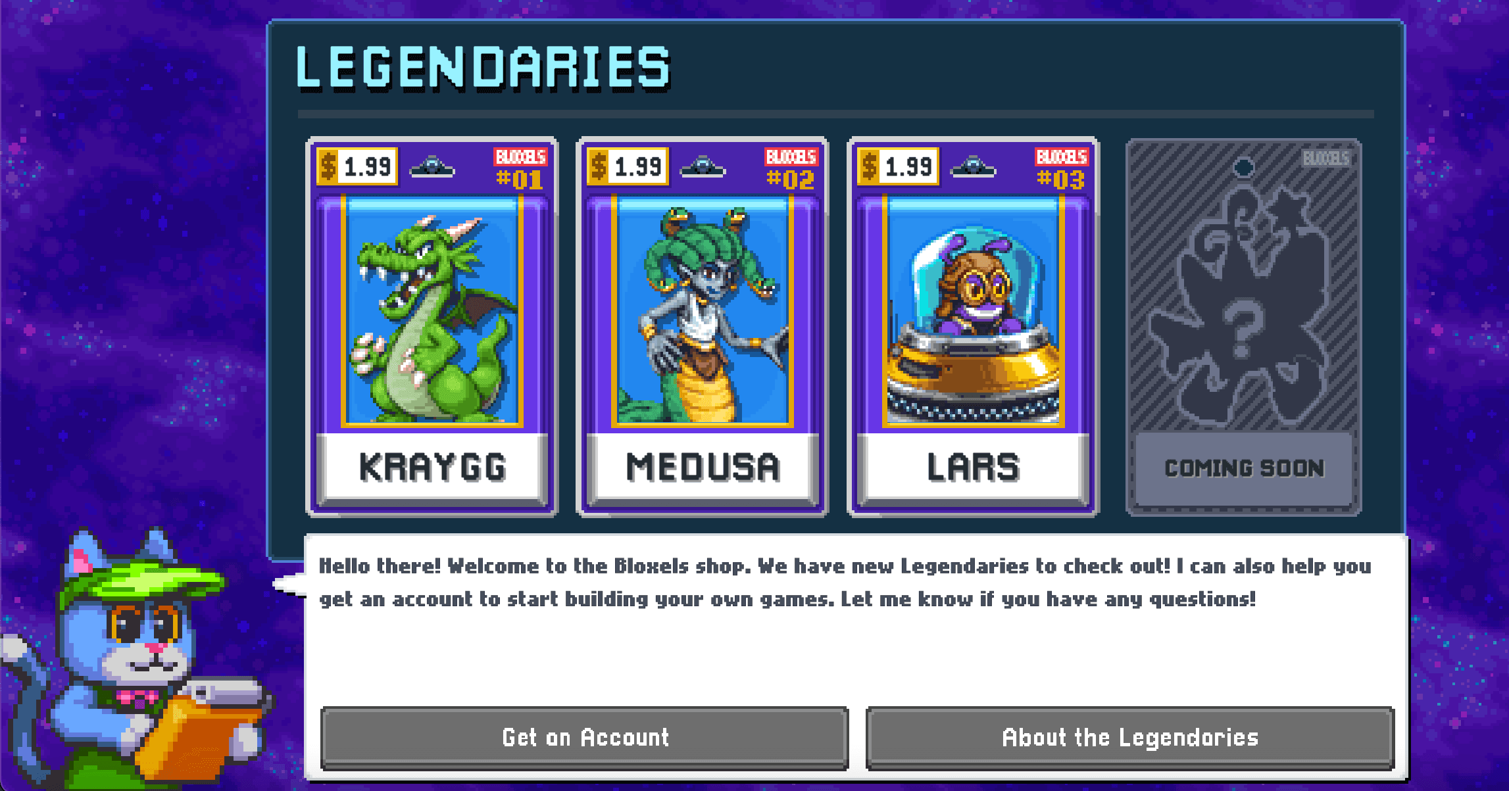Click the spaceship icon on Kraygg card
Viewport: 1509px width, 791px height.
pos(432,167)
